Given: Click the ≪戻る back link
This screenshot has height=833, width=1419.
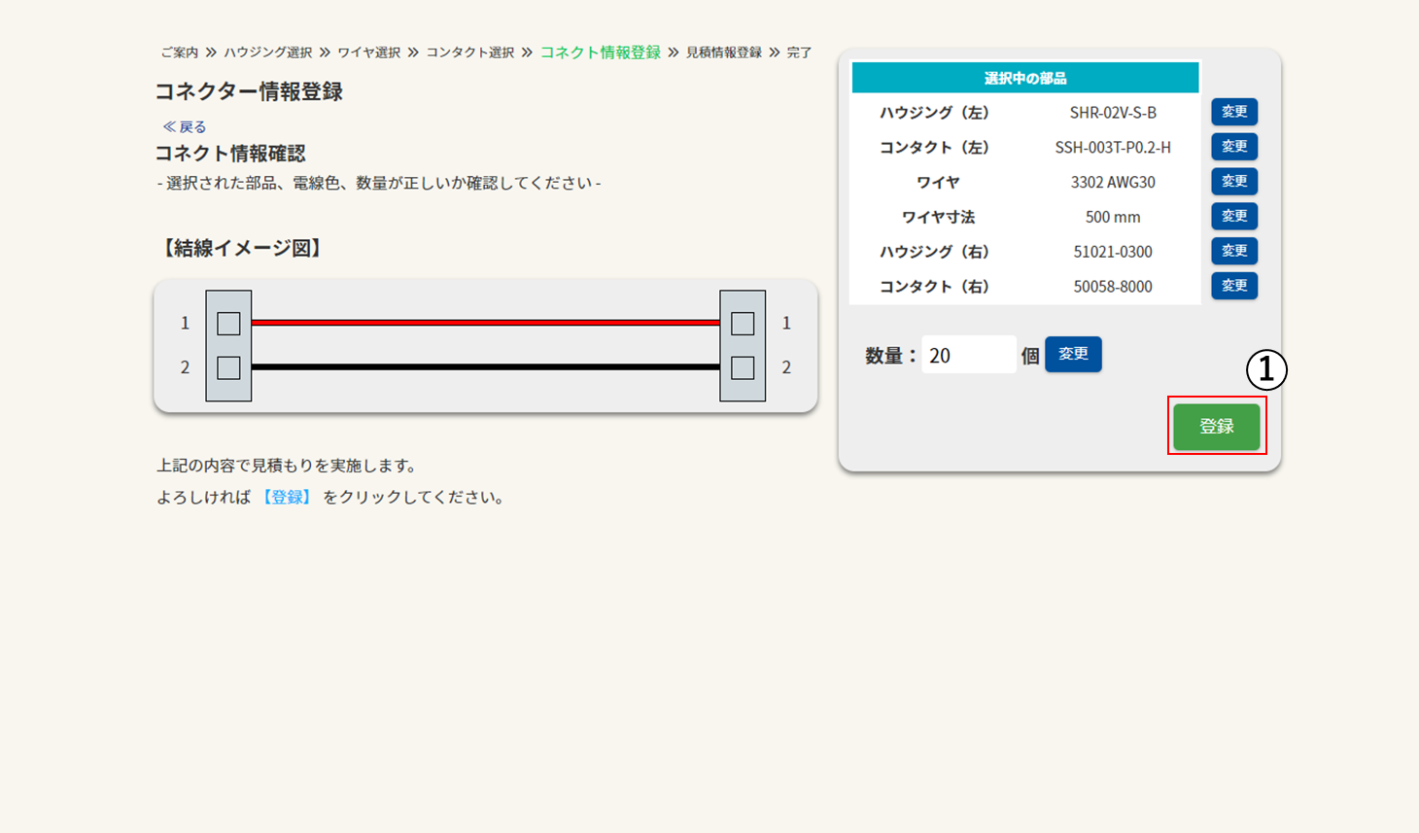Looking at the screenshot, I should pos(185,126).
